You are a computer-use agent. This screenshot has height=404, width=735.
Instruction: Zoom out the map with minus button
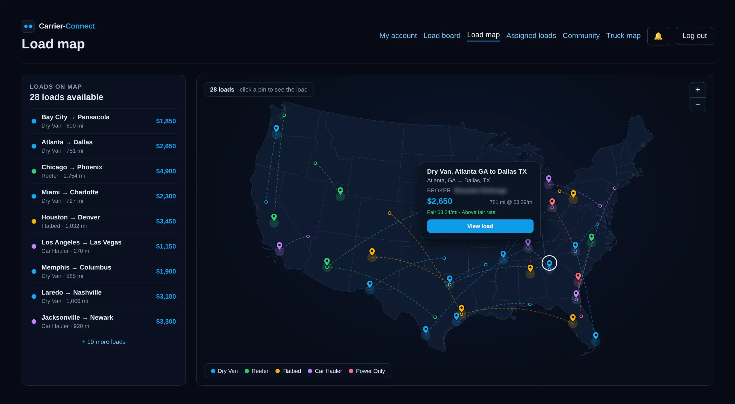tap(698, 104)
